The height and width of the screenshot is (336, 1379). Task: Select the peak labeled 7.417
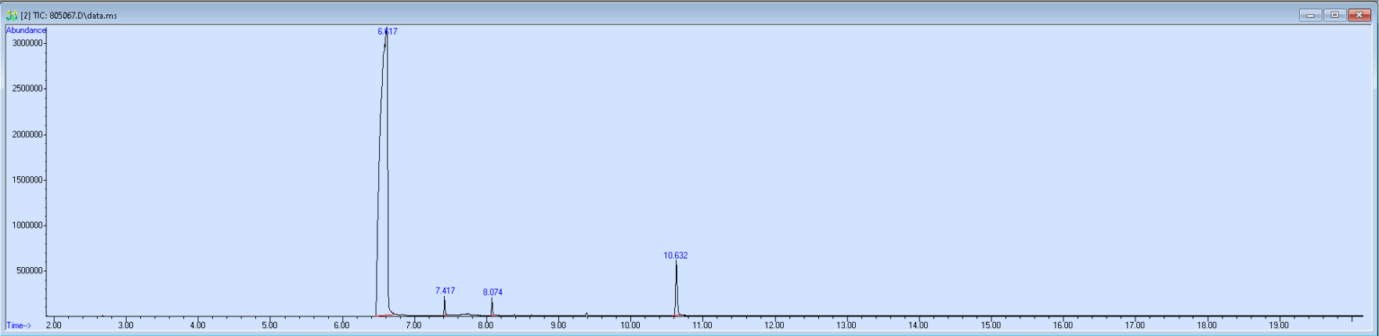click(x=445, y=291)
